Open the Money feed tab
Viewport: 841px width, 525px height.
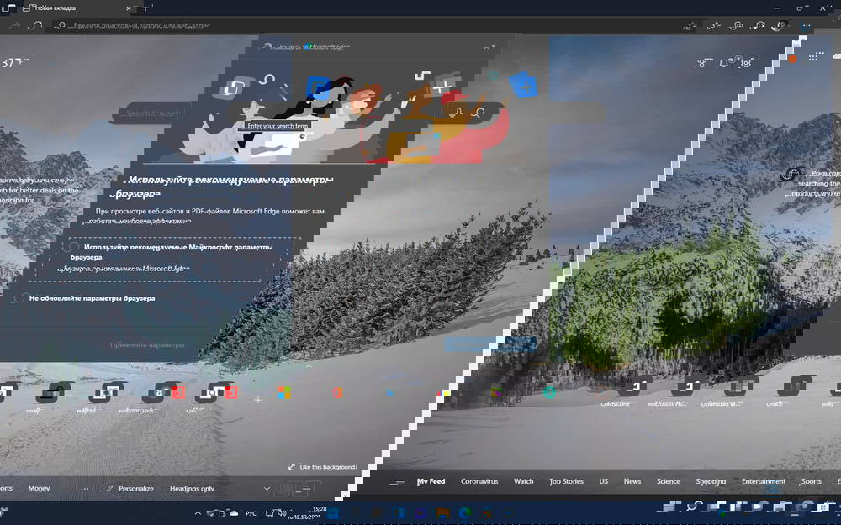pyautogui.click(x=39, y=488)
